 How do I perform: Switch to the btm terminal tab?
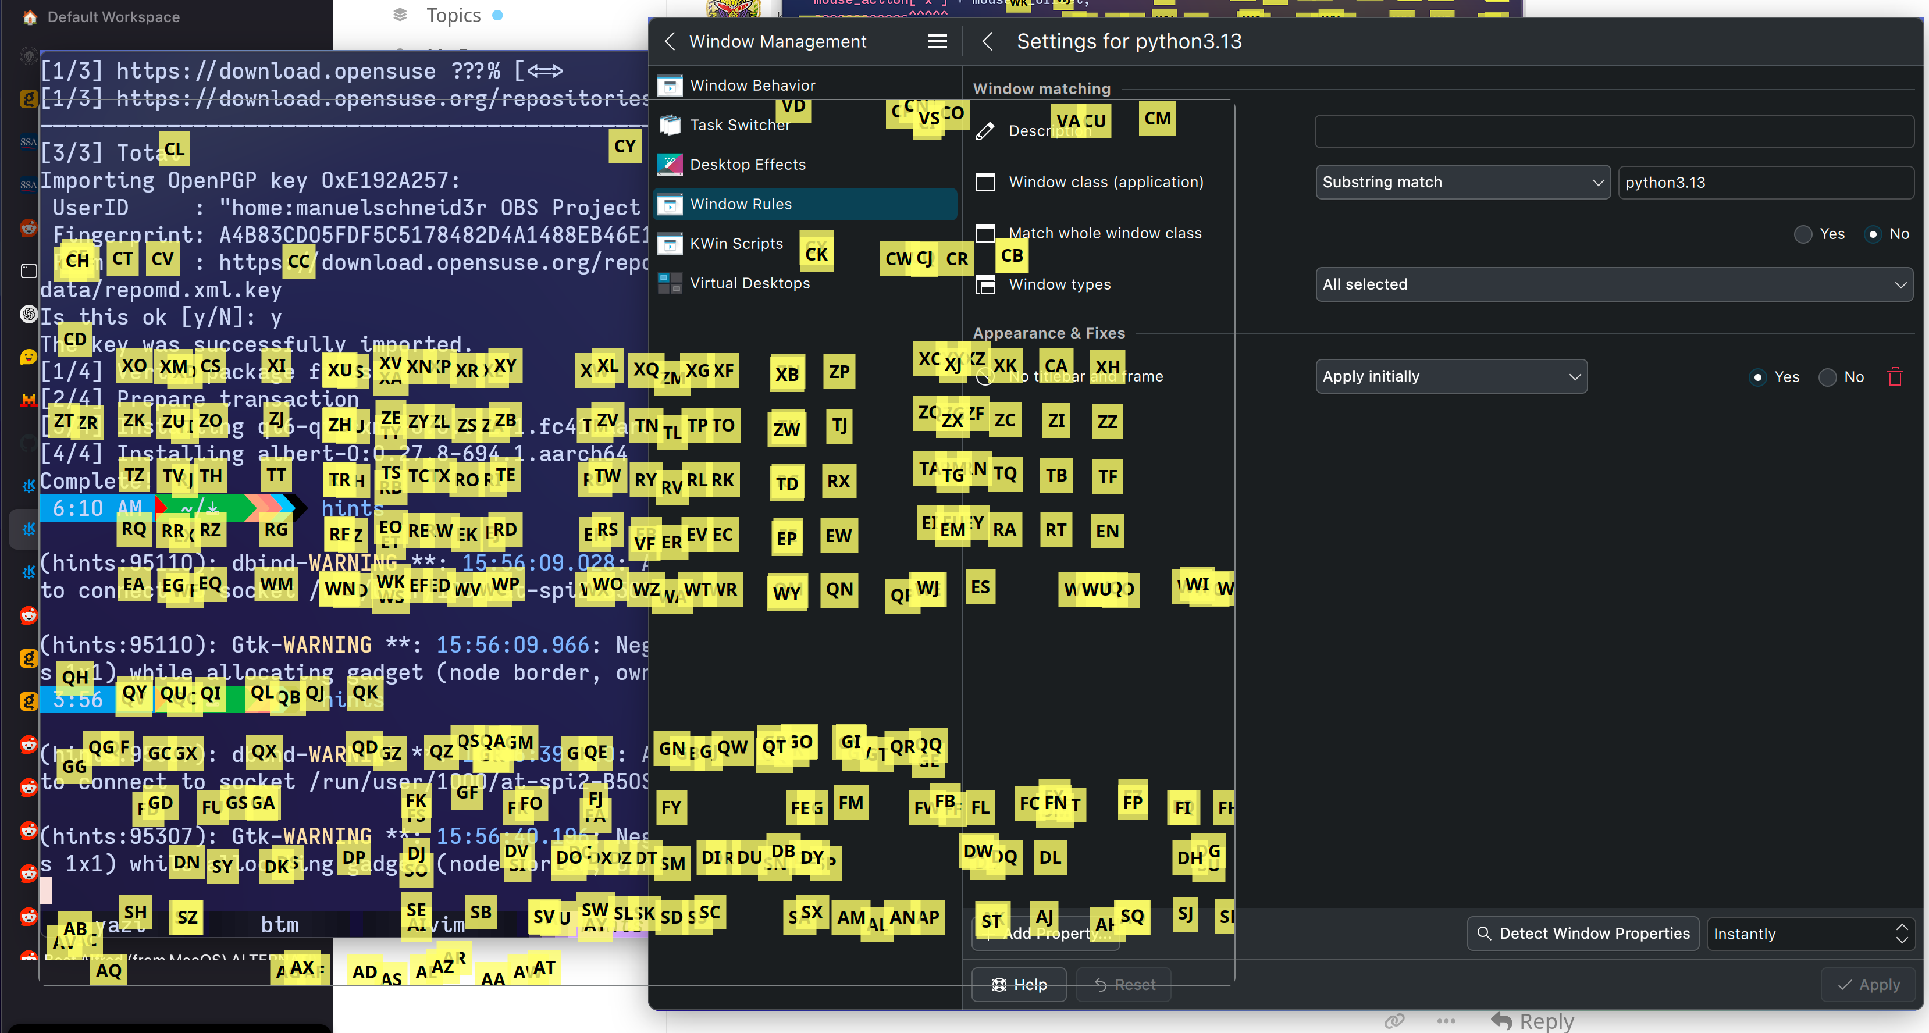279,925
